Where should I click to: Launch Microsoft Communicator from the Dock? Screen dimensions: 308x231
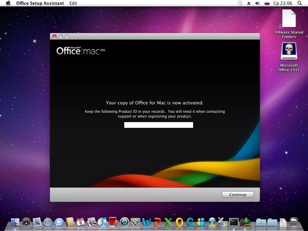click(x=190, y=222)
